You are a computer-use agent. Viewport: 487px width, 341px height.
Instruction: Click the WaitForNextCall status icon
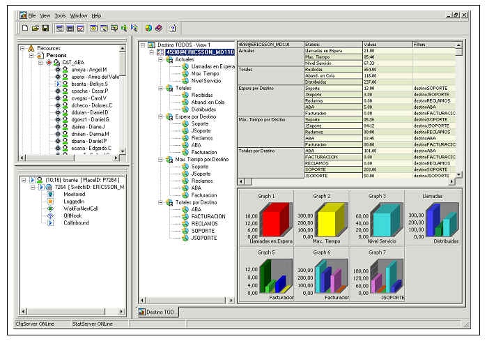tap(50, 209)
